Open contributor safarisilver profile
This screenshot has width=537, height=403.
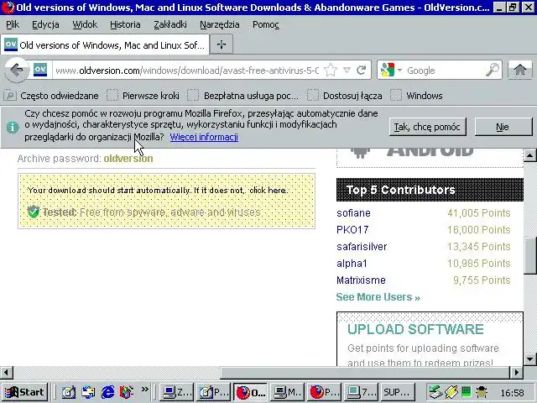pyautogui.click(x=362, y=246)
